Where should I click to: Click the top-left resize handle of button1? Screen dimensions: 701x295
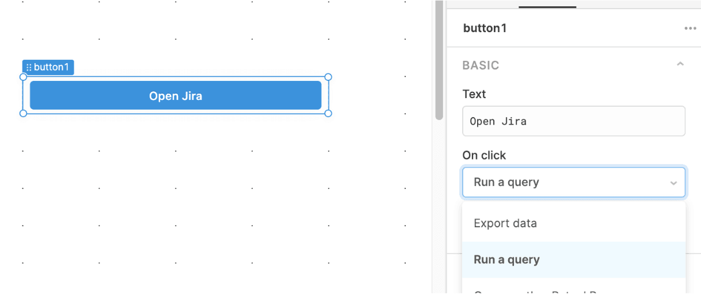click(24, 77)
